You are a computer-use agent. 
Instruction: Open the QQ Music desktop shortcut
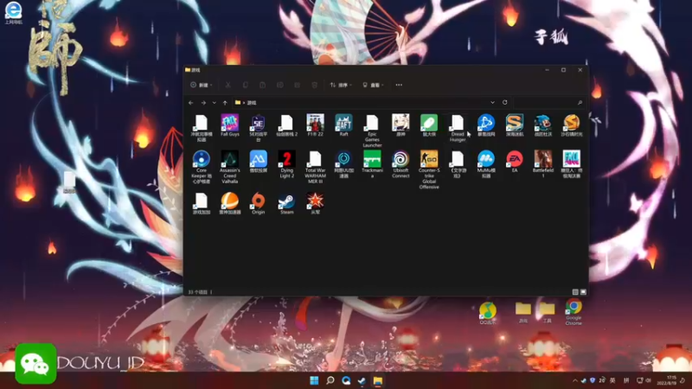click(x=487, y=313)
